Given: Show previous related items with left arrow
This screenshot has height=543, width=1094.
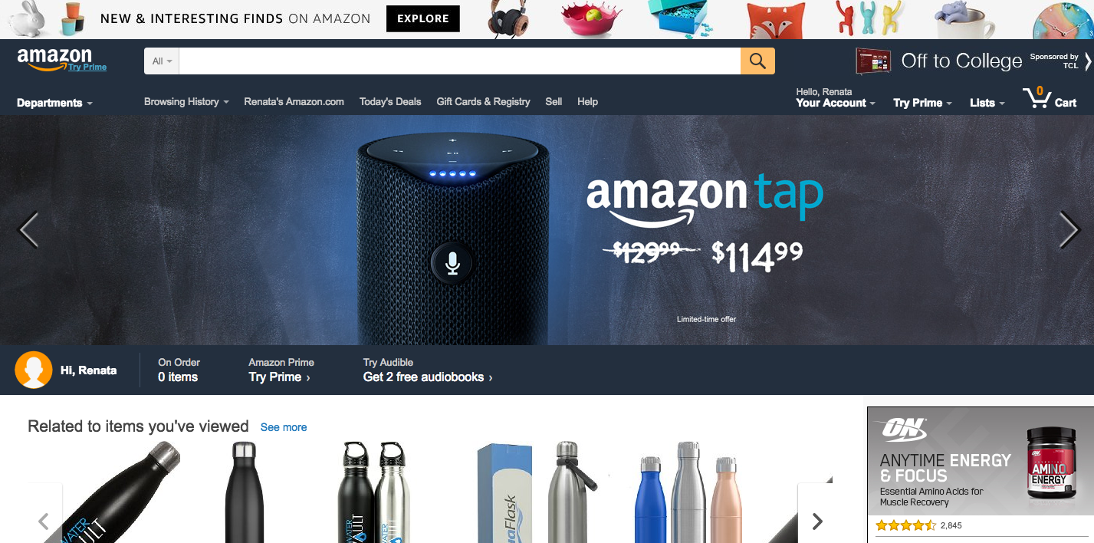Looking at the screenshot, I should pyautogui.click(x=44, y=522).
